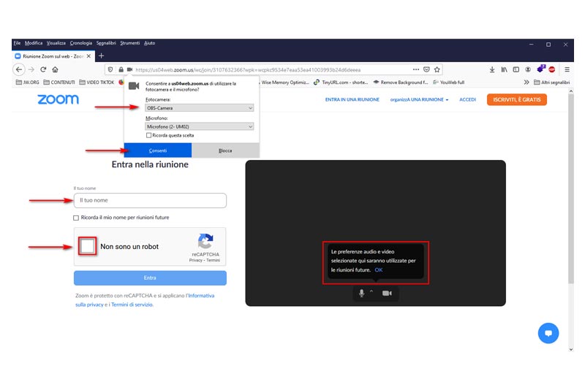585x390 pixels.
Task: Open the File menu
Action: tap(17, 43)
